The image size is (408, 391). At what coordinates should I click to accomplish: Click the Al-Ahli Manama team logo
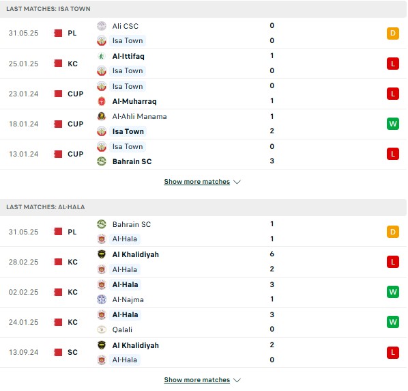[102, 116]
